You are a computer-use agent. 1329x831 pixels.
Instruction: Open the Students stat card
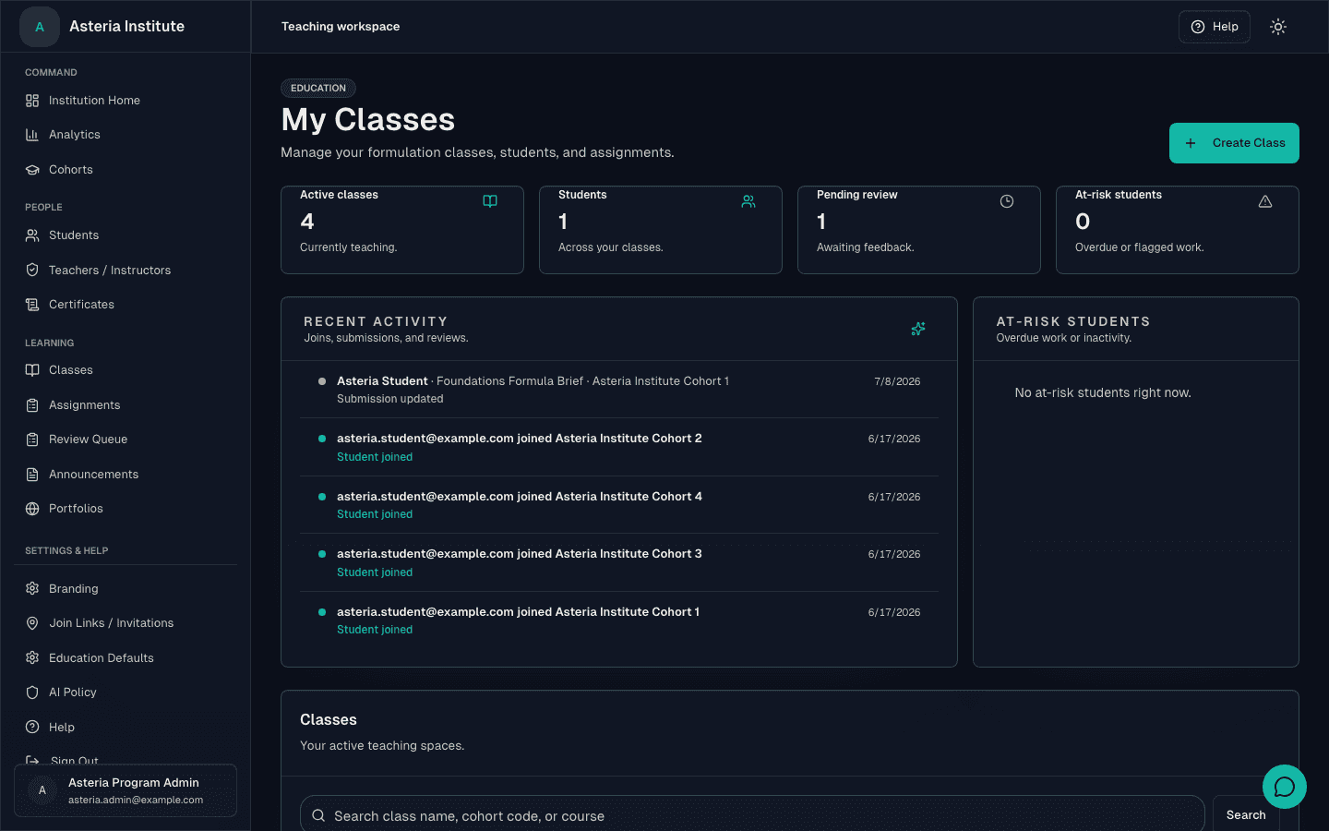click(x=661, y=230)
